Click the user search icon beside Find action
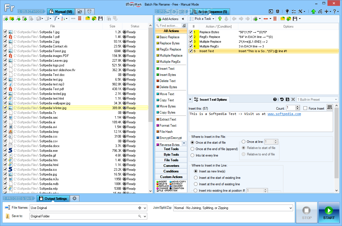342x226 pixels. (184, 25)
